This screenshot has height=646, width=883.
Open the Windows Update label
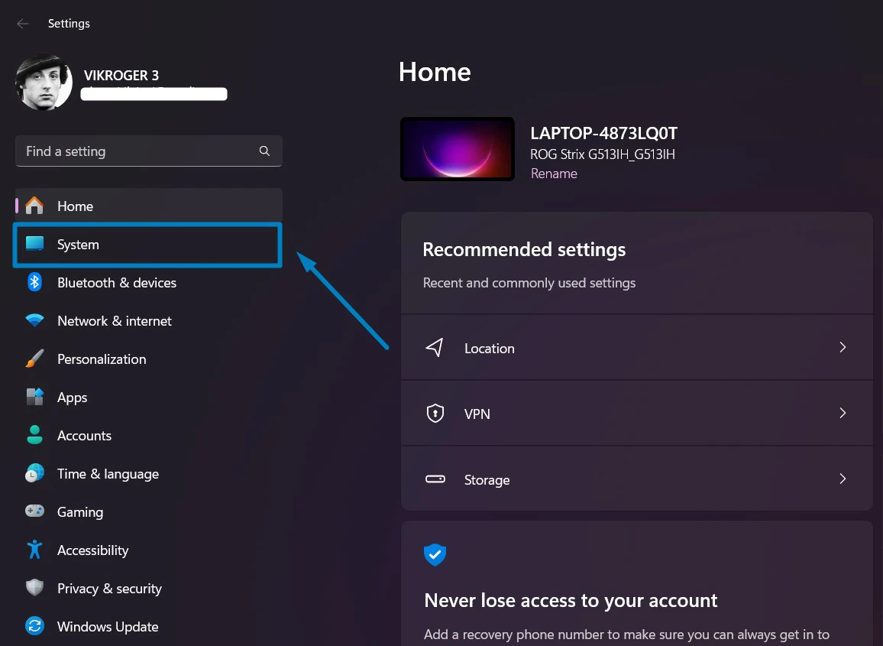point(108,627)
